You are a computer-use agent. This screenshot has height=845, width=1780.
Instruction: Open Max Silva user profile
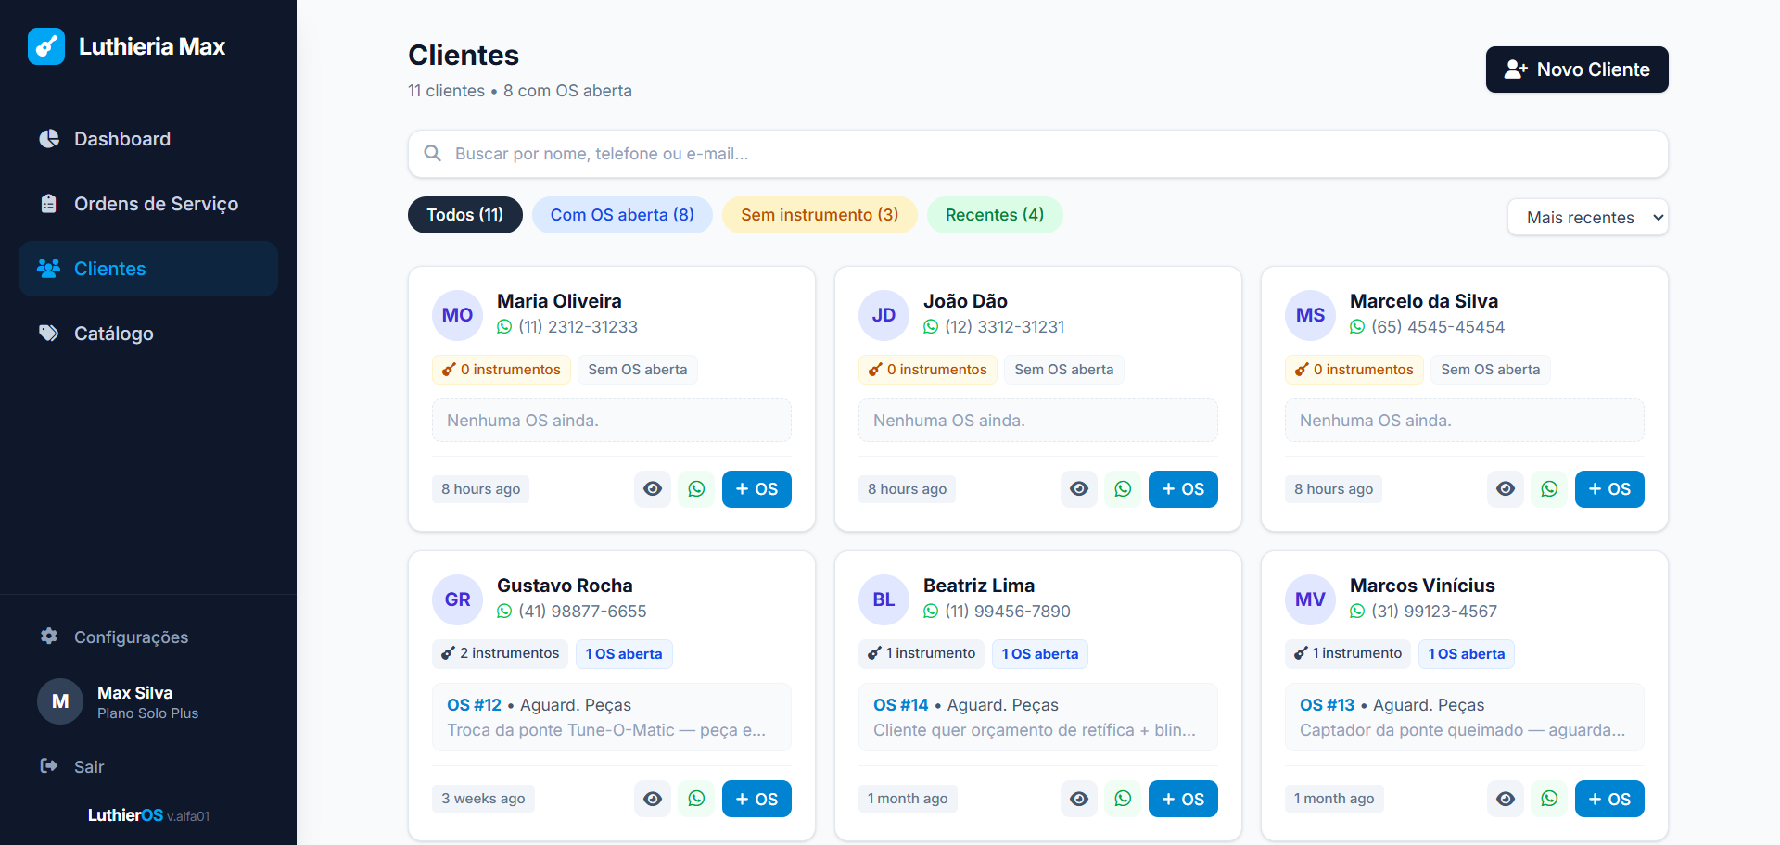147,702
